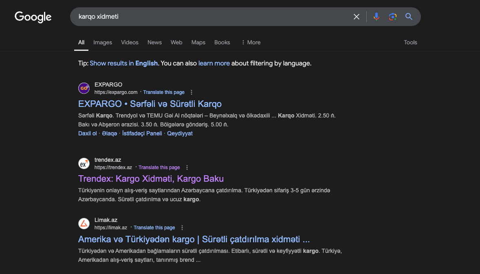Click the magnifying glass search button
Viewport: 480px width, 274px height.
[x=409, y=17]
